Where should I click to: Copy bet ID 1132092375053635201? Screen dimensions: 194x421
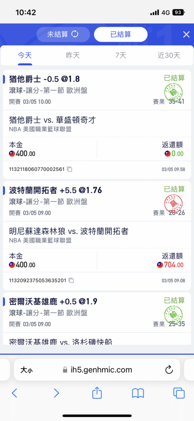point(71,280)
